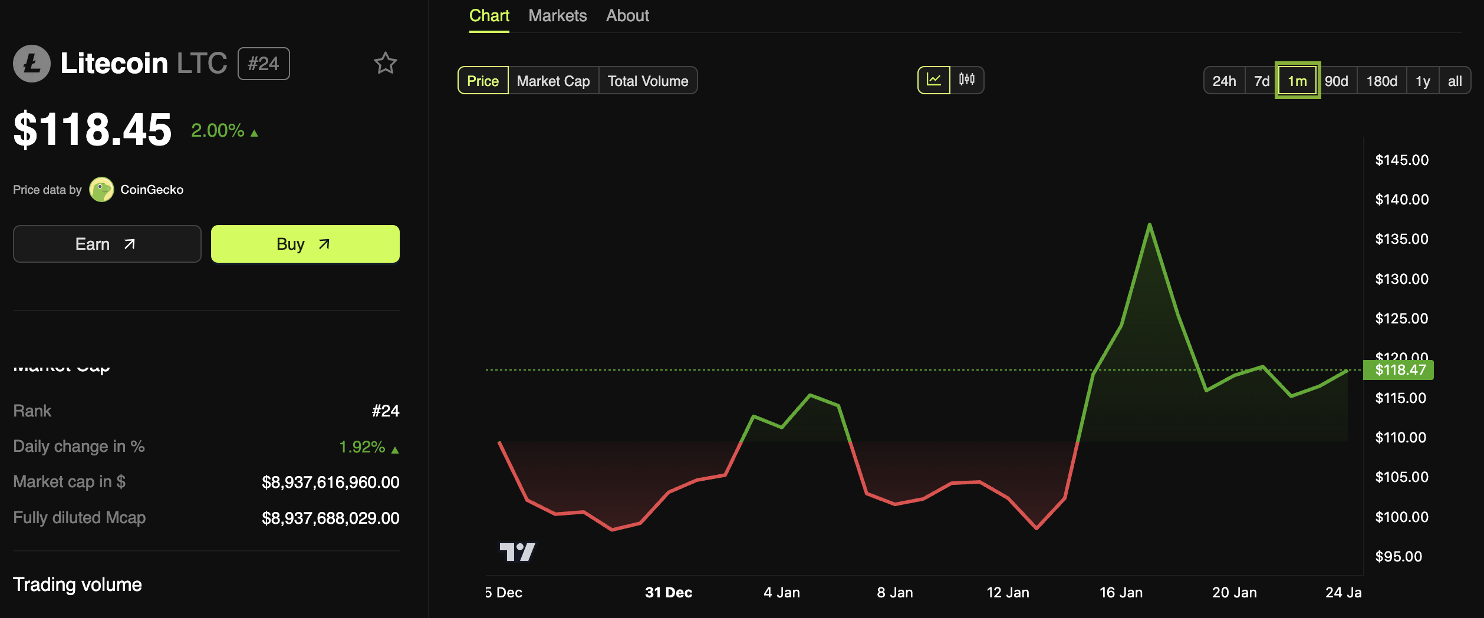Click the Earn button
Image resolution: width=1484 pixels, height=618 pixels.
point(107,244)
